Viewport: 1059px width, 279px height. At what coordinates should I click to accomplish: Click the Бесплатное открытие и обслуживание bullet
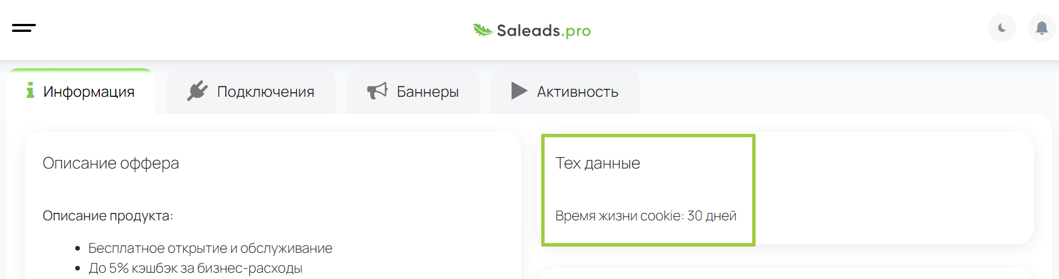tap(210, 249)
